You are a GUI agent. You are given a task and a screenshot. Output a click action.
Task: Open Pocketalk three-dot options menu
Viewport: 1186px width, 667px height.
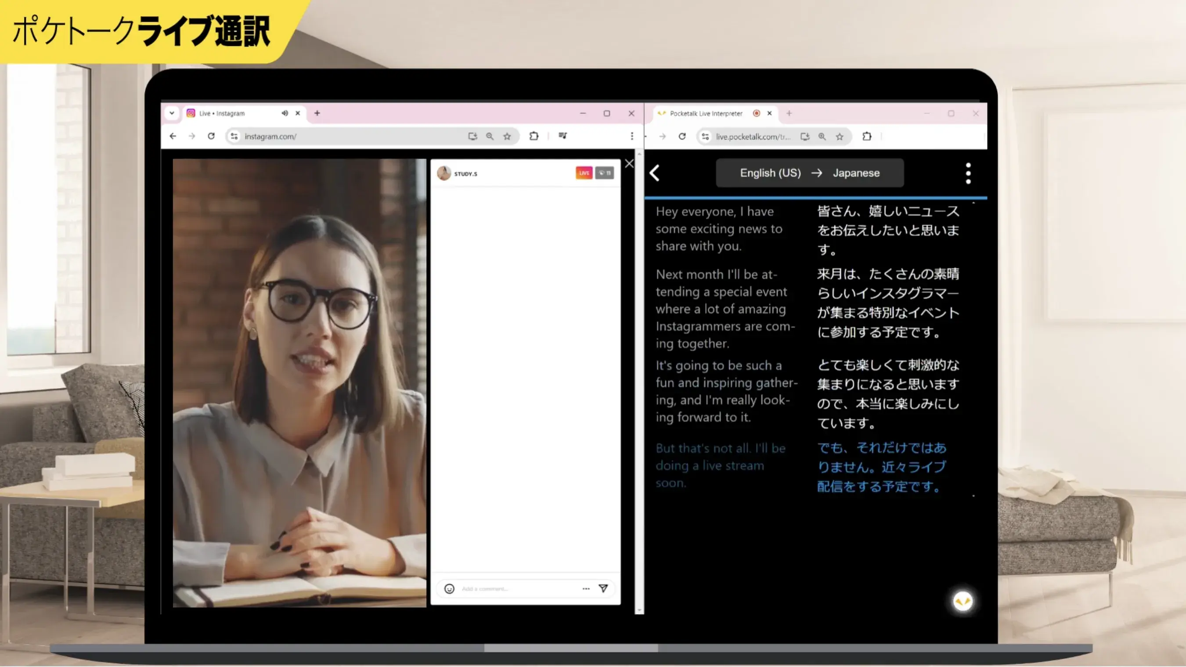[968, 173]
